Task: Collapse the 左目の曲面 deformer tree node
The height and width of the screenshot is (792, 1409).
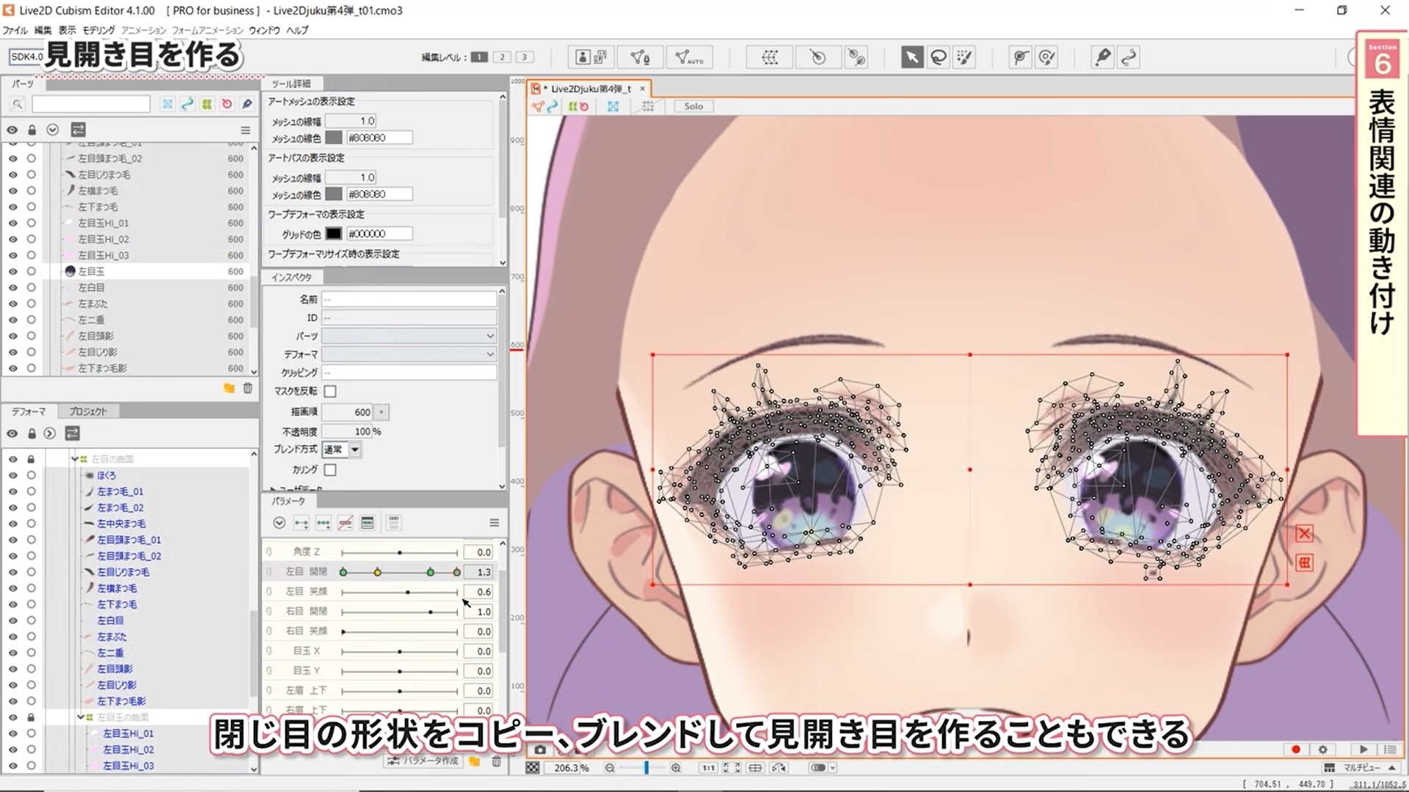Action: [75, 459]
